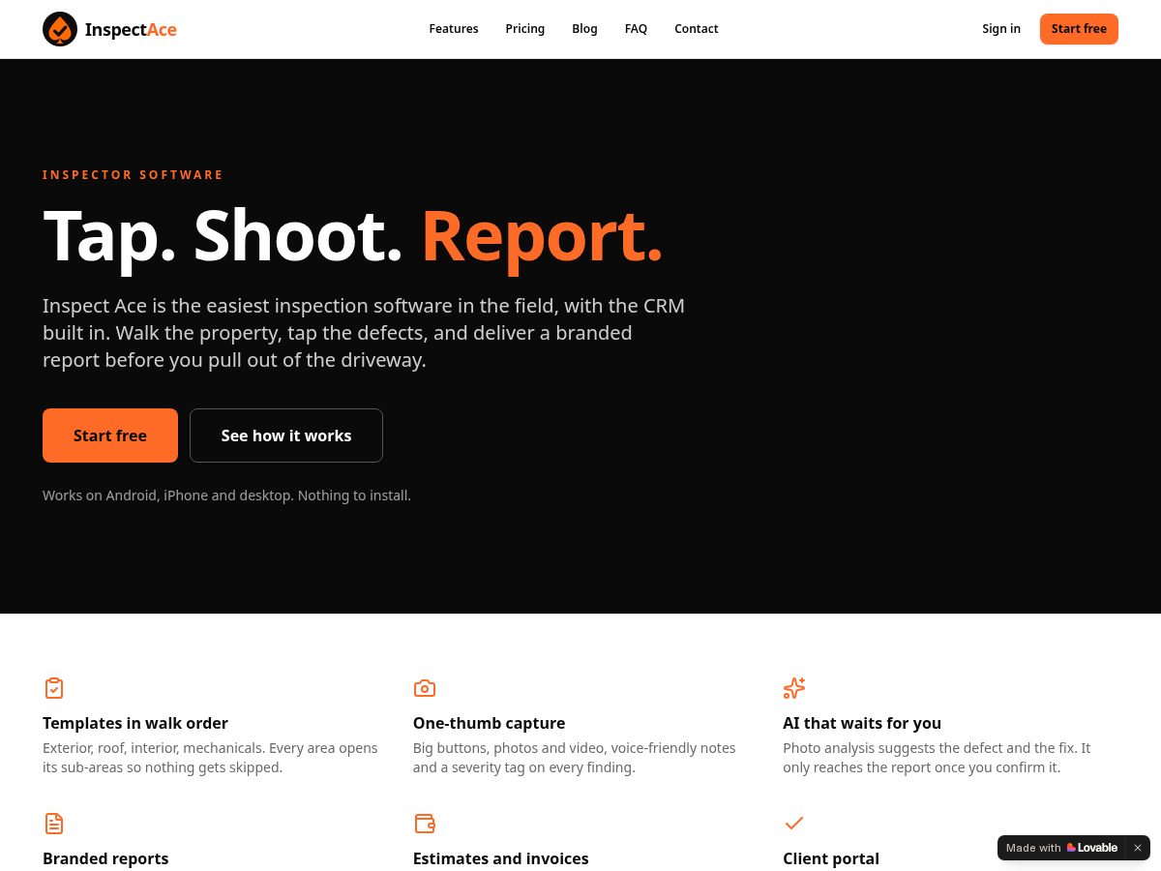
Task: Click the orange word Report. in headline
Action: pyautogui.click(x=543, y=236)
